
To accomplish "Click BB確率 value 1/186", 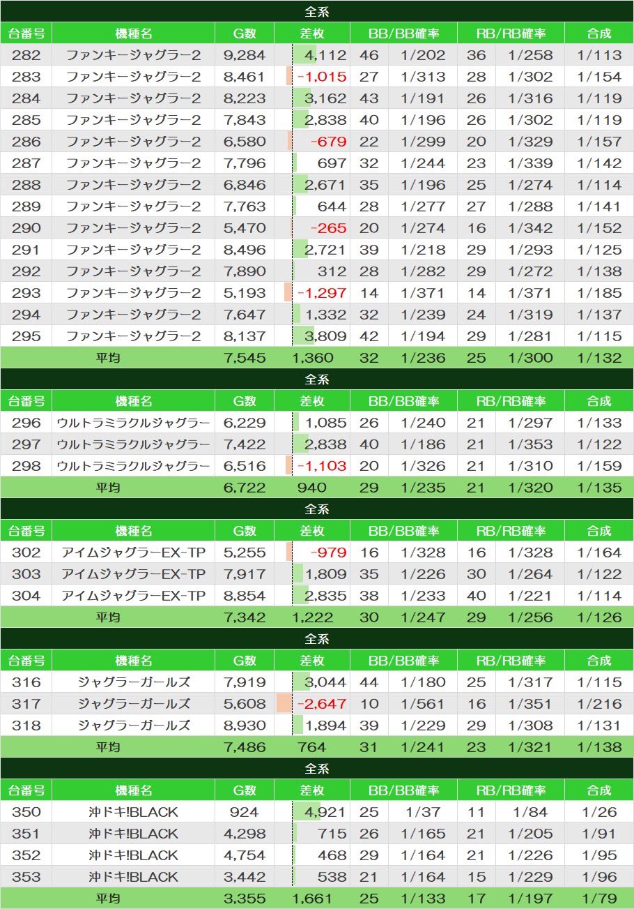I will 423,444.
